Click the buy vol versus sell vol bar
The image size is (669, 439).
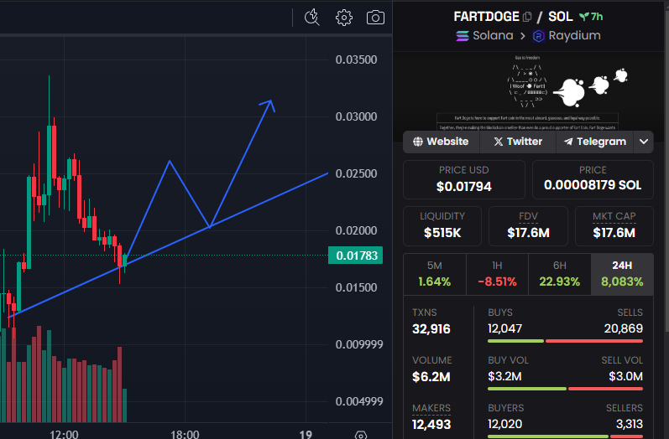[x=565, y=389]
